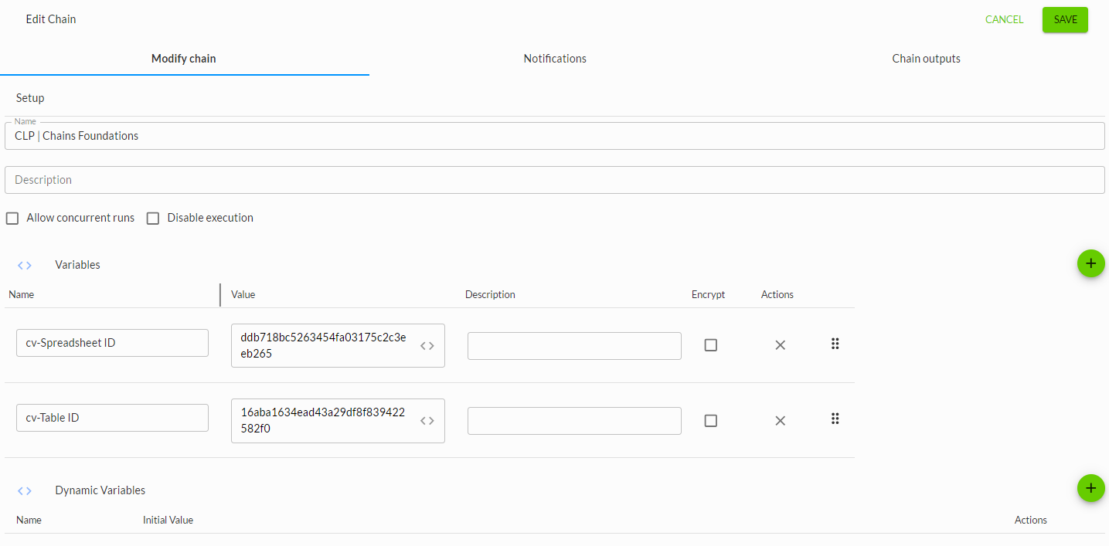Enable Allow concurrent runs checkbox
The image size is (1109, 546).
click(12, 219)
